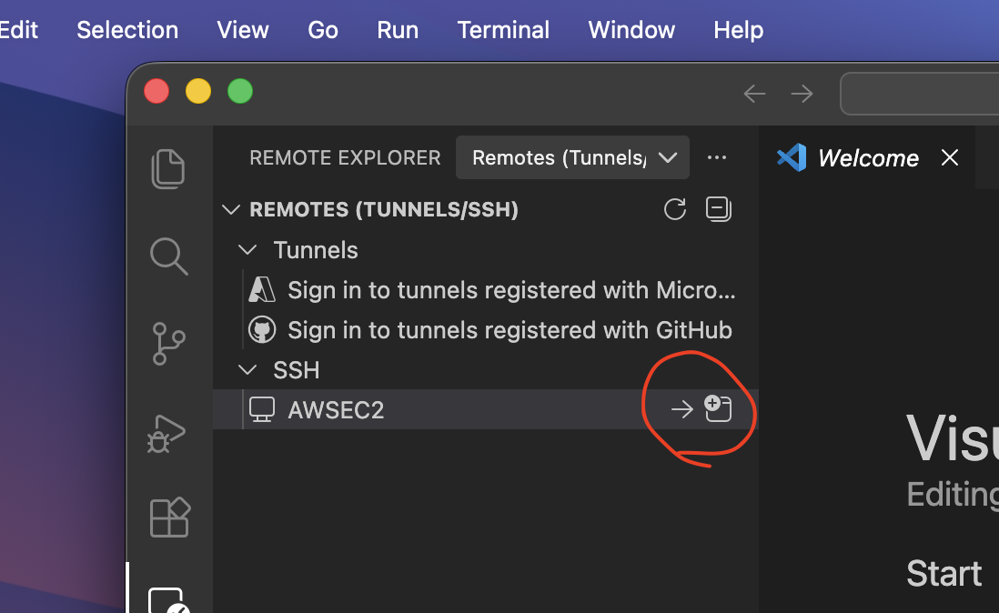Select the Search icon in activity bar
Viewport: 999px width, 613px height.
coord(168,256)
